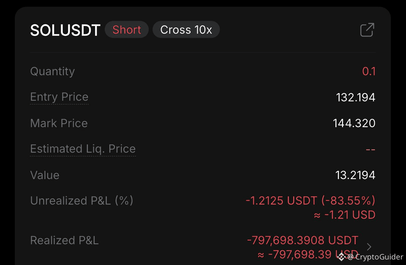This screenshot has height=265, width=406.
Task: Click the Binance logo in the watermark
Action: [341, 257]
